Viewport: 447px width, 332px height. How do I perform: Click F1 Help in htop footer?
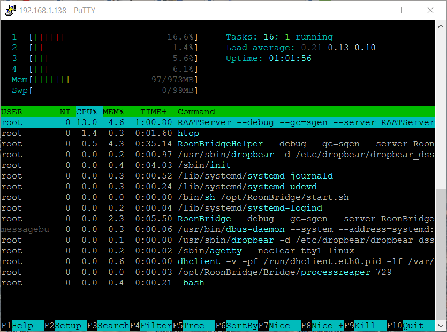(x=22, y=326)
